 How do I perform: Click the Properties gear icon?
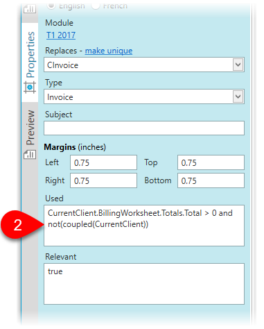click(30, 87)
